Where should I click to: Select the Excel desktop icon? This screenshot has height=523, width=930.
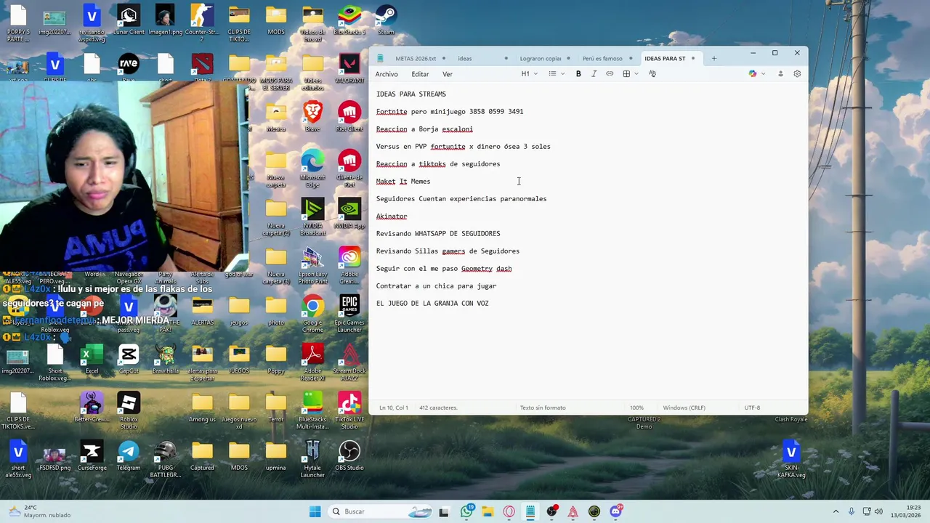pos(92,359)
